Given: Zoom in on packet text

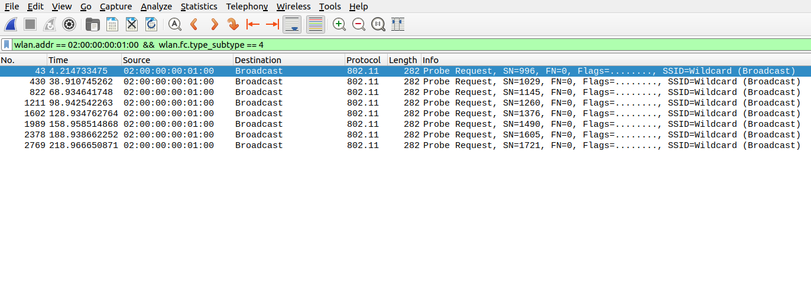Looking at the screenshot, I should pyautogui.click(x=339, y=24).
